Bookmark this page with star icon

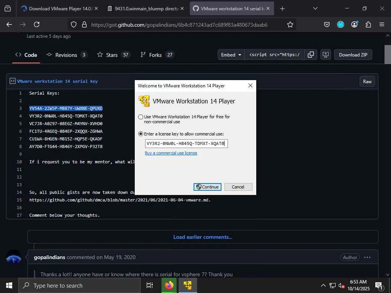click(290, 24)
